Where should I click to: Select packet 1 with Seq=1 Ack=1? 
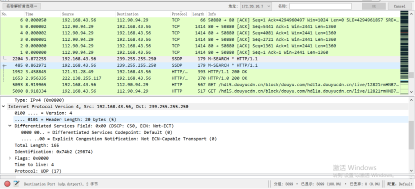pyautogui.click(x=200, y=52)
